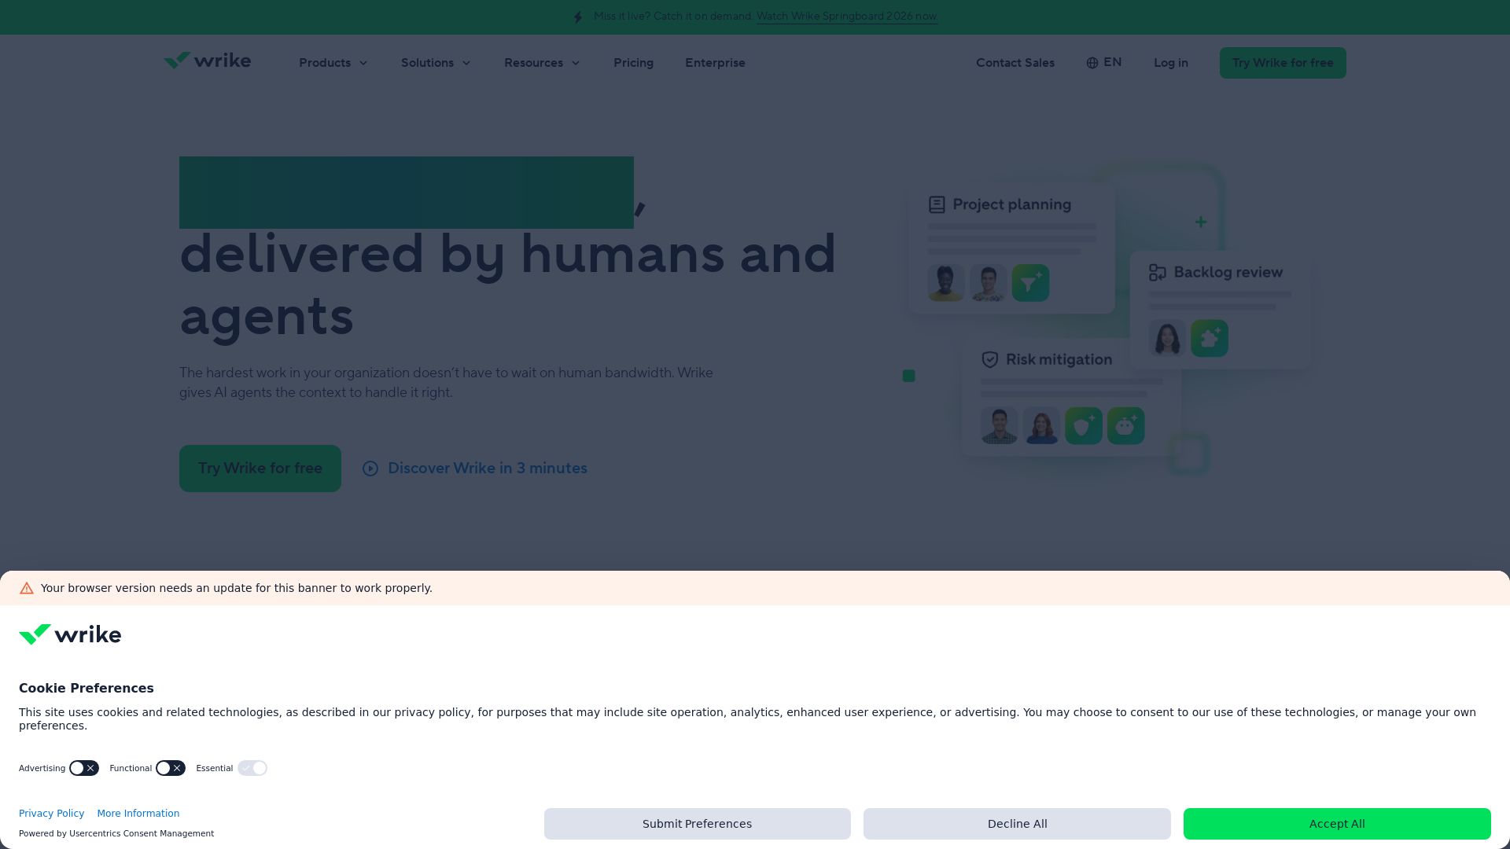Click Powered by Usercentrics Consent Management text
Image resolution: width=1510 pixels, height=849 pixels.
tap(116, 833)
